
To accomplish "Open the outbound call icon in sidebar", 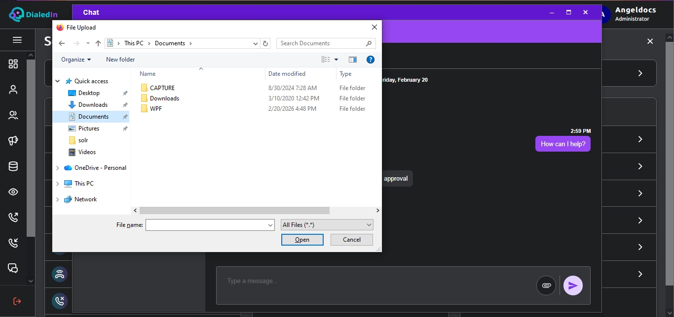I will tap(13, 217).
